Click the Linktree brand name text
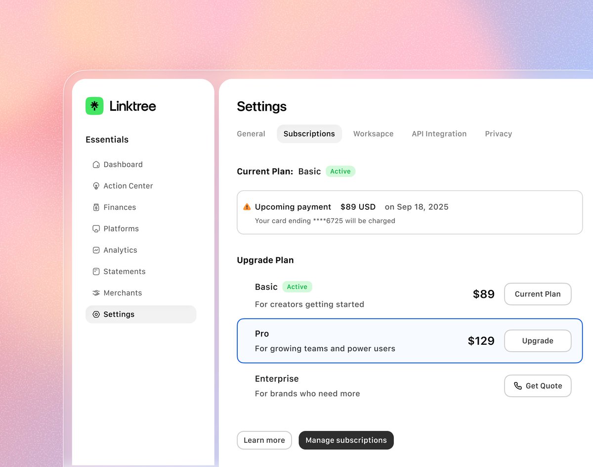The image size is (593, 467). coord(132,106)
